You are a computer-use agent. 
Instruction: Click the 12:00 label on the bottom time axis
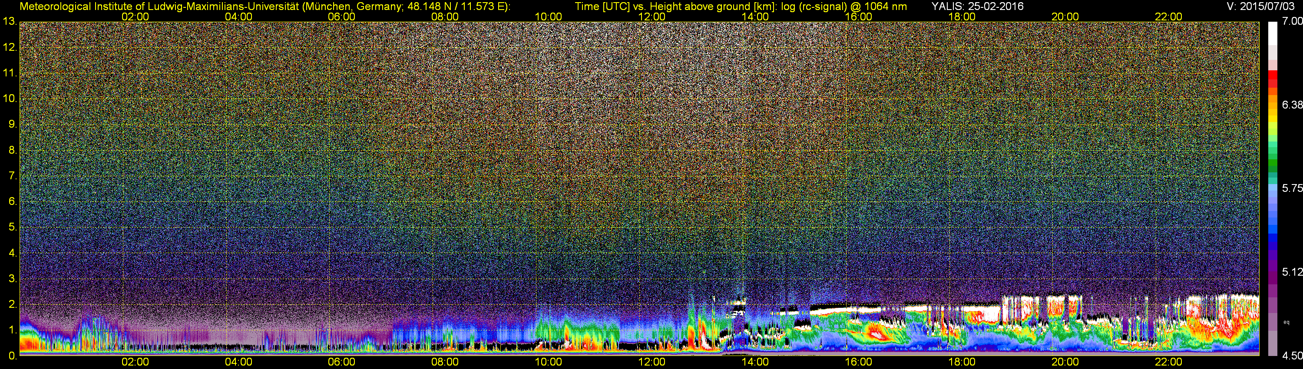pos(652,362)
